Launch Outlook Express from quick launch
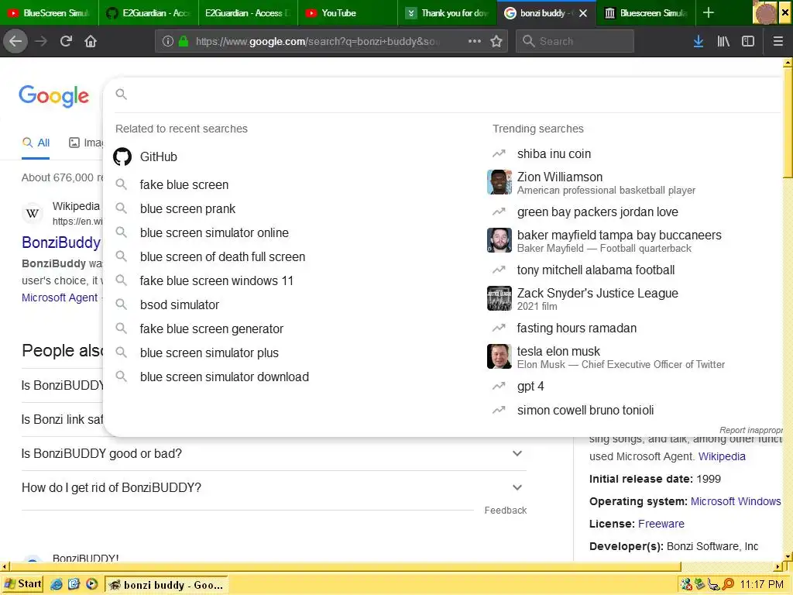 (x=74, y=584)
